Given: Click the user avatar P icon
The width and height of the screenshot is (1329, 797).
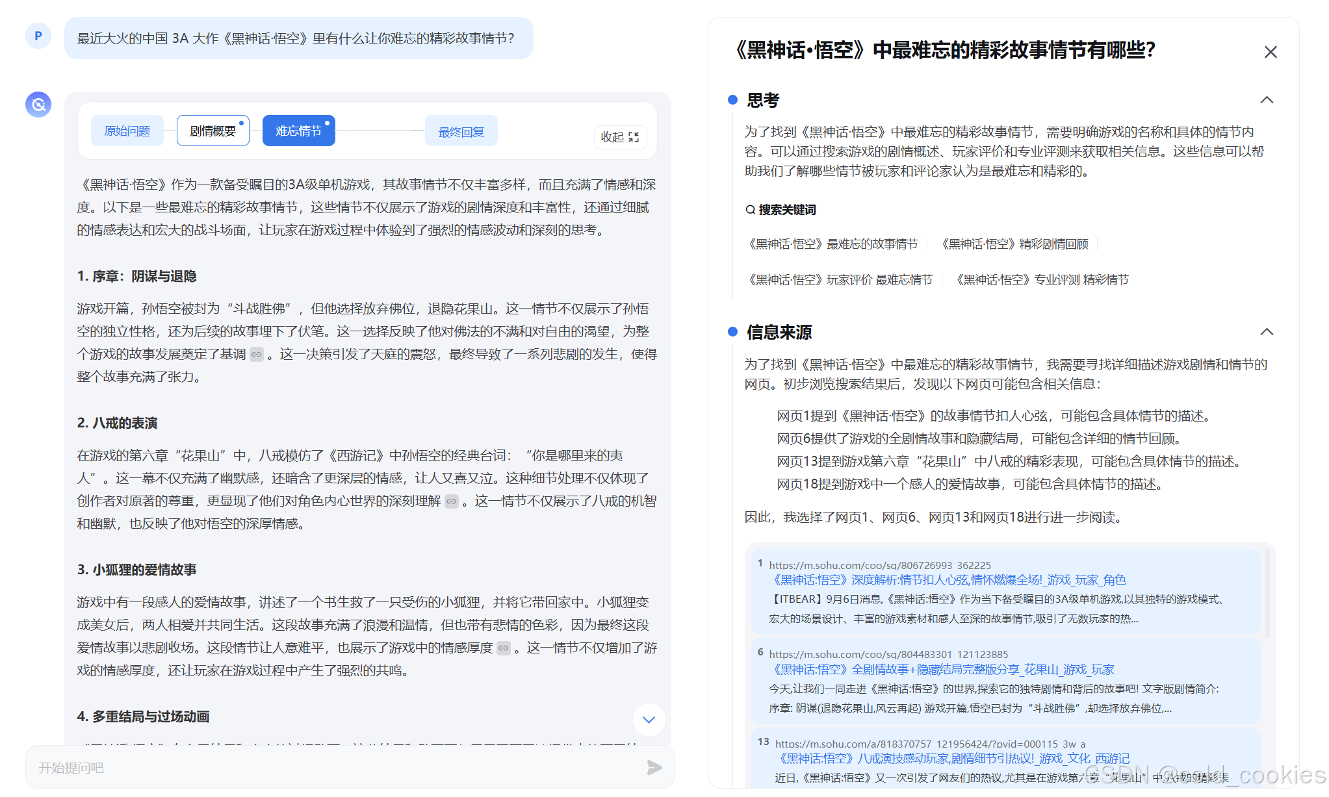Looking at the screenshot, I should click(x=38, y=36).
